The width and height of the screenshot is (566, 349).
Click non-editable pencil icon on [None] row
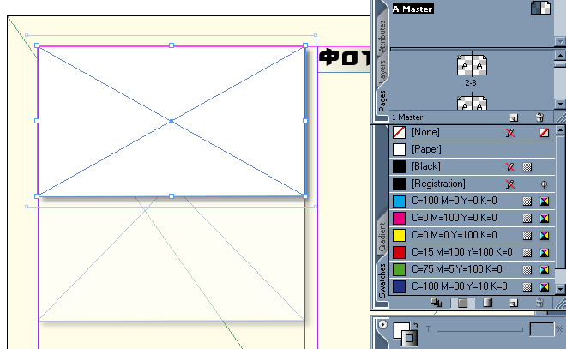click(510, 133)
